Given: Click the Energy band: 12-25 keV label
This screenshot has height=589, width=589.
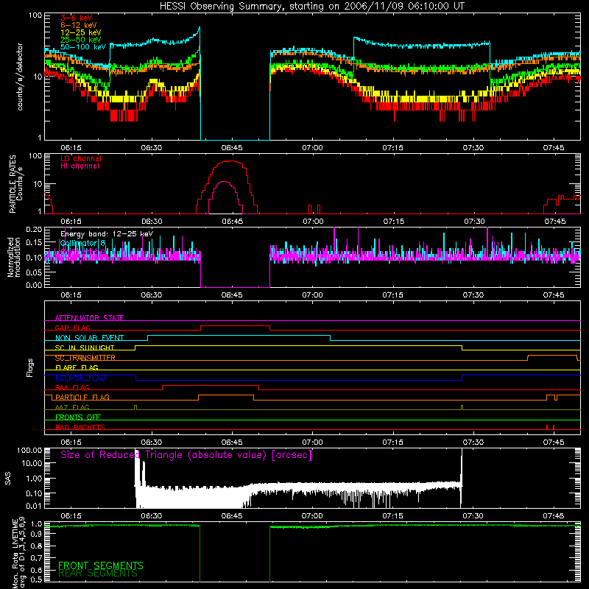Looking at the screenshot, I should coord(107,234).
